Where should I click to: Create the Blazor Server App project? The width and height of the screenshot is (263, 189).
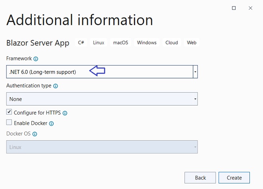pos(234,177)
